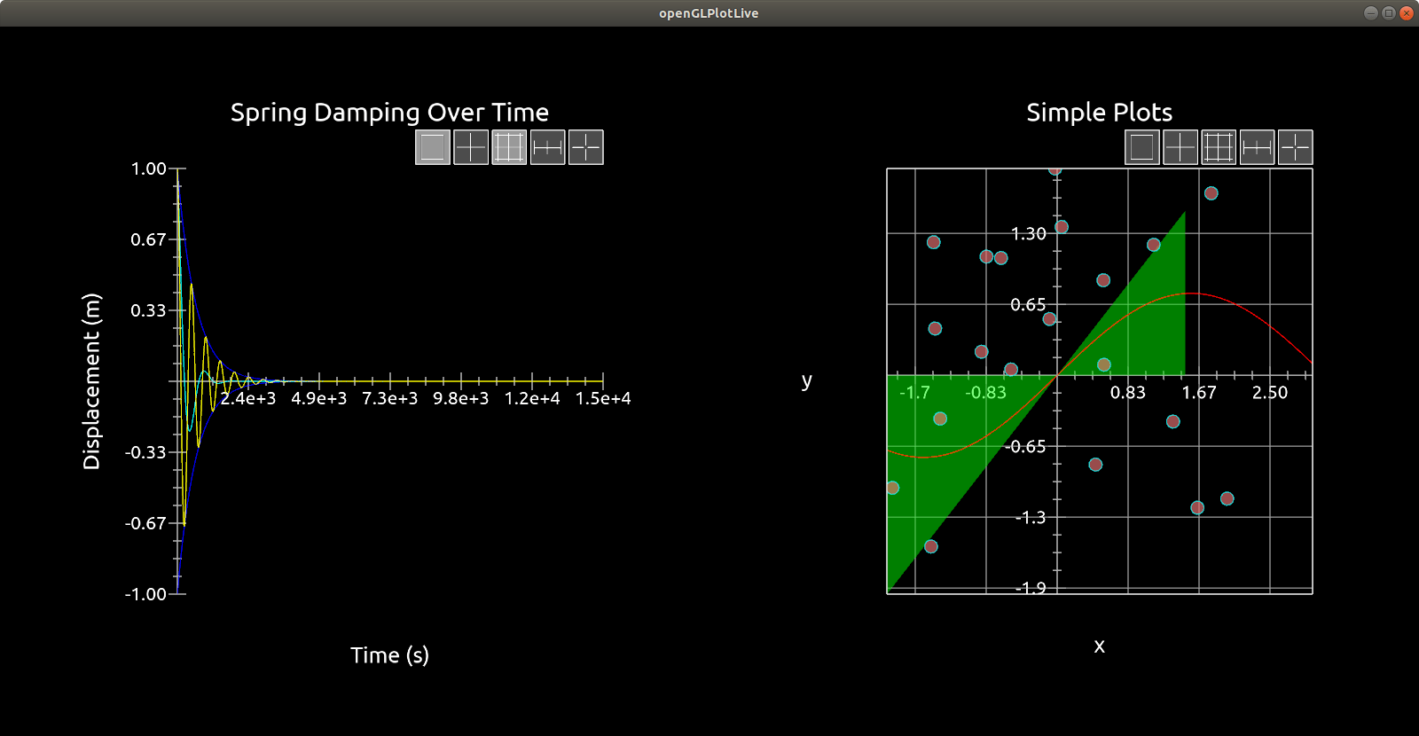The height and width of the screenshot is (736, 1419).
Task: Click the border box icon for Simple Plots
Action: point(1142,147)
